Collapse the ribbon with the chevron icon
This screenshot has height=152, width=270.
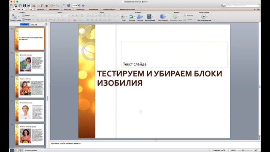pos(254,9)
